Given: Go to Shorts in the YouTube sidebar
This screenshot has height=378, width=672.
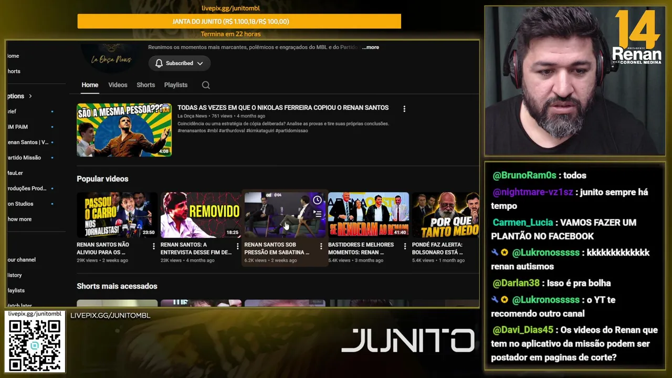Looking at the screenshot, I should [14, 71].
